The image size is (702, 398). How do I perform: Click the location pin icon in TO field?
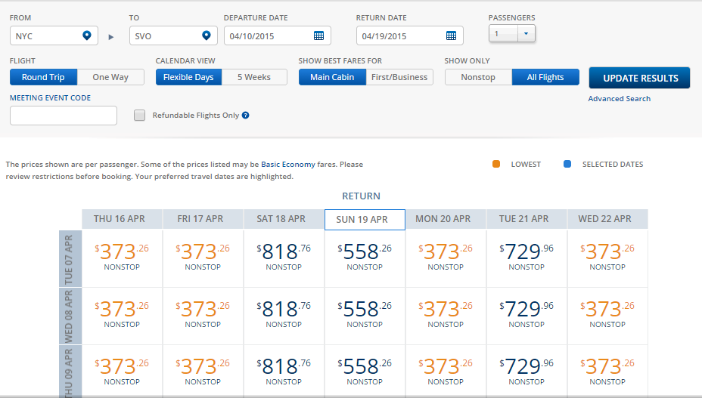[206, 35]
